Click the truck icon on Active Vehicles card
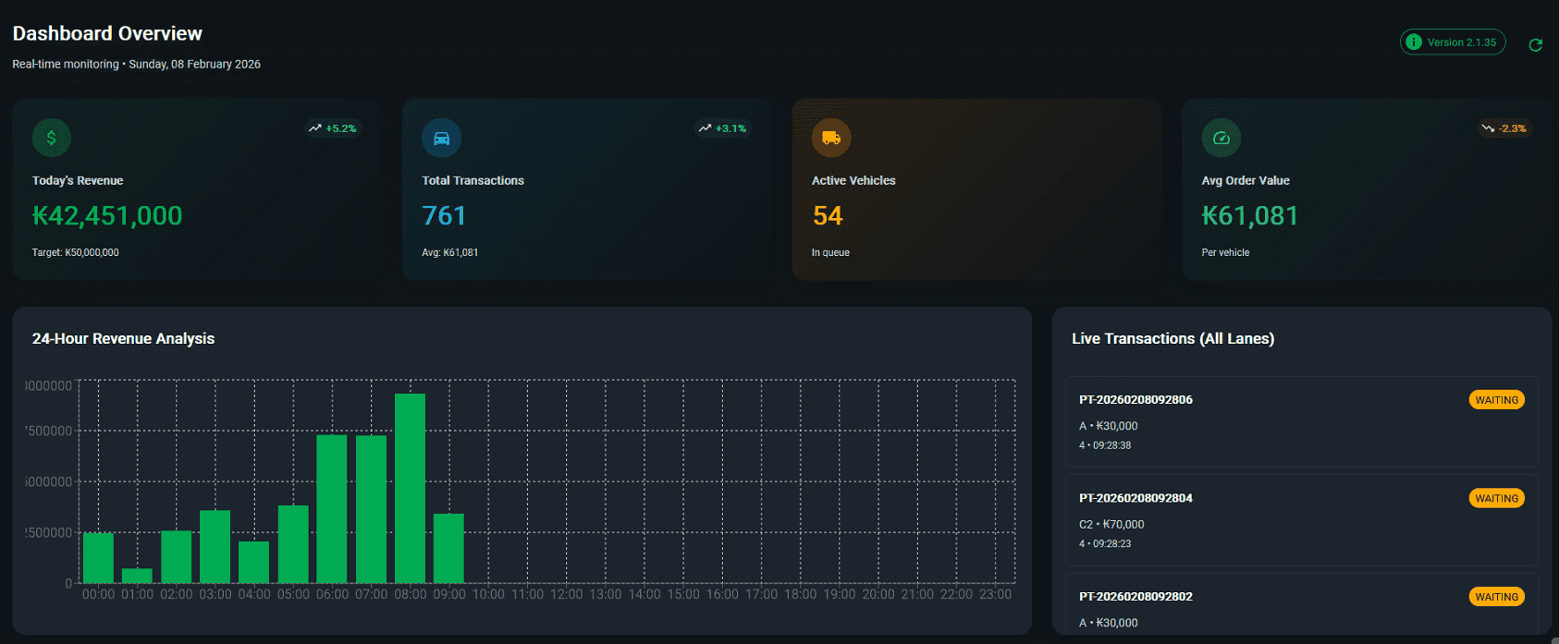1559x644 pixels. pyautogui.click(x=831, y=138)
